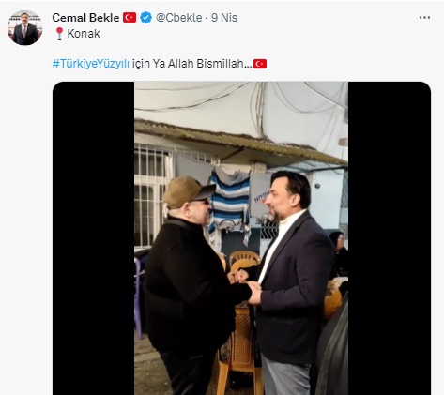Screen dimensions: 444x395
Task: Play the embedded video of two men shaking hands
Action: coord(241,238)
